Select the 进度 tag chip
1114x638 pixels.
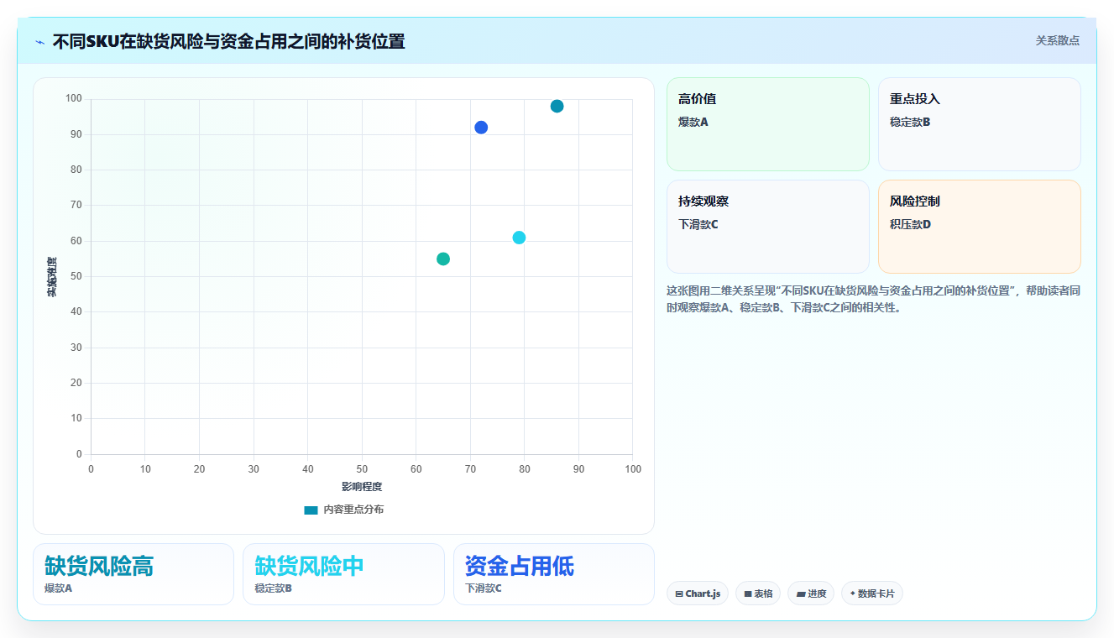[x=811, y=594]
